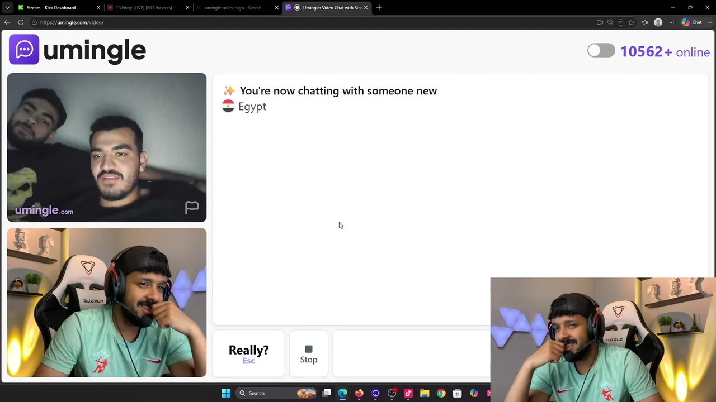The image size is (716, 402).
Task: Close the TikFinity LIVE tab
Action: 187,8
